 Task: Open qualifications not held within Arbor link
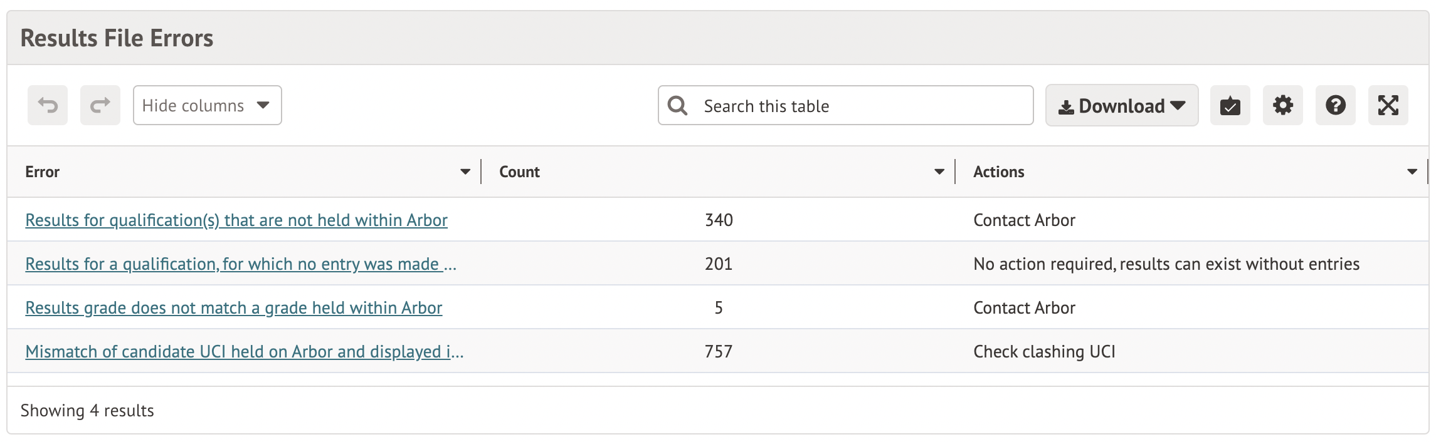tap(236, 220)
